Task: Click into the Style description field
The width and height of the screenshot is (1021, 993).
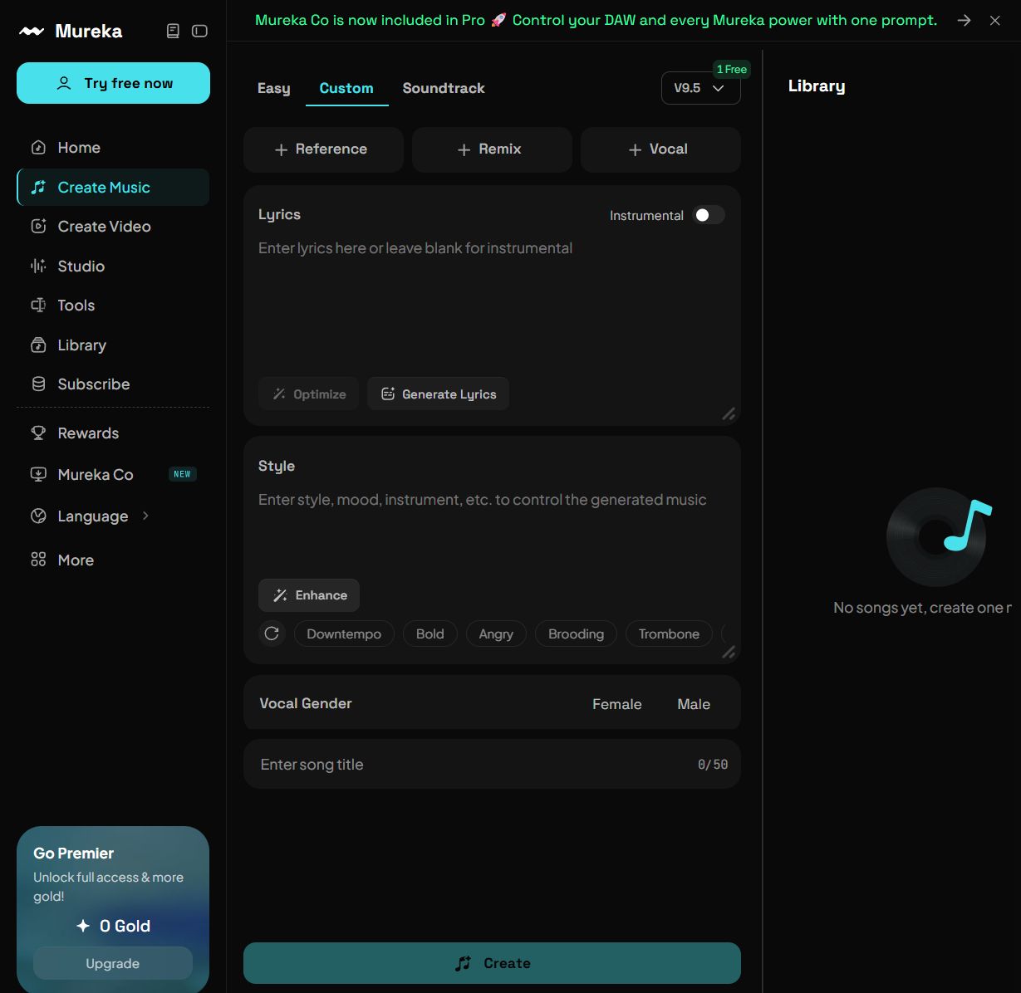Action: (x=492, y=530)
